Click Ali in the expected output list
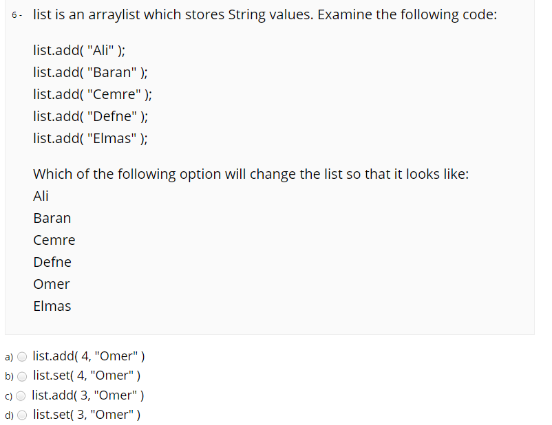This screenshot has width=552, height=425. pyautogui.click(x=41, y=196)
